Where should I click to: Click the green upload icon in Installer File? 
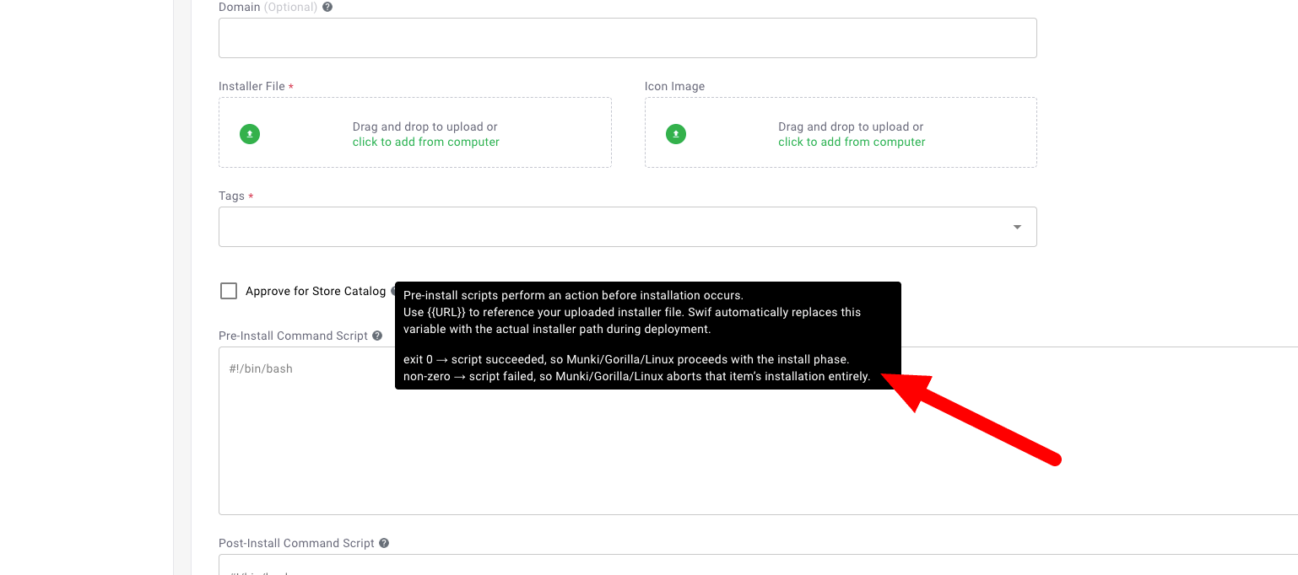[x=250, y=134]
